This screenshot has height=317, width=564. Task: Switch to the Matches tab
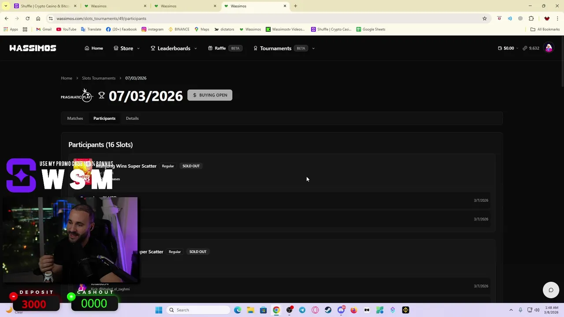click(x=75, y=118)
